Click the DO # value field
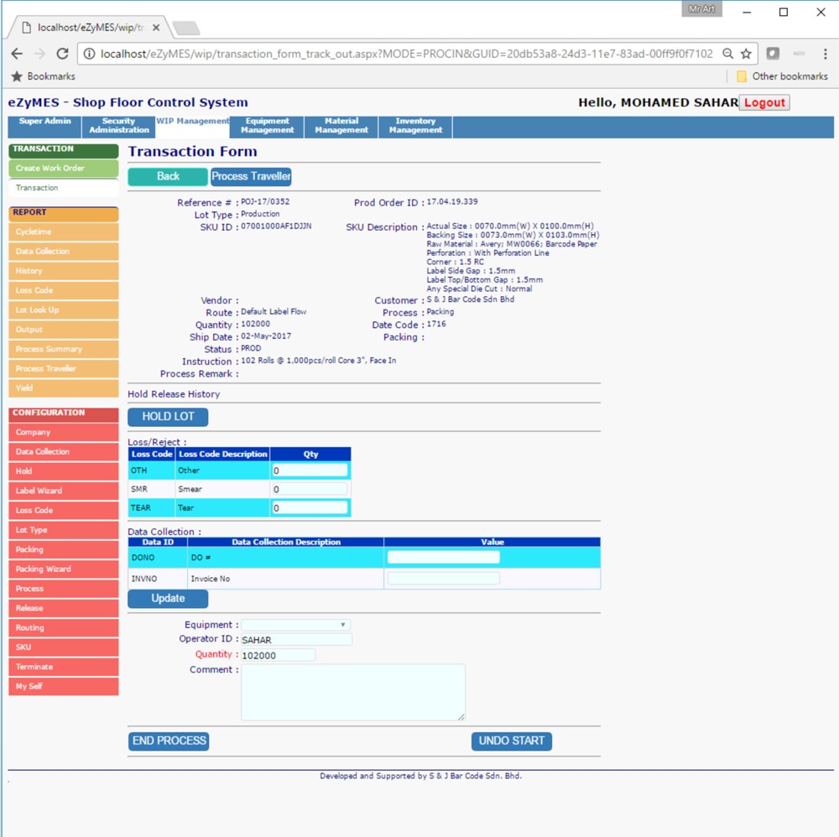The image size is (839, 837). pyautogui.click(x=443, y=557)
